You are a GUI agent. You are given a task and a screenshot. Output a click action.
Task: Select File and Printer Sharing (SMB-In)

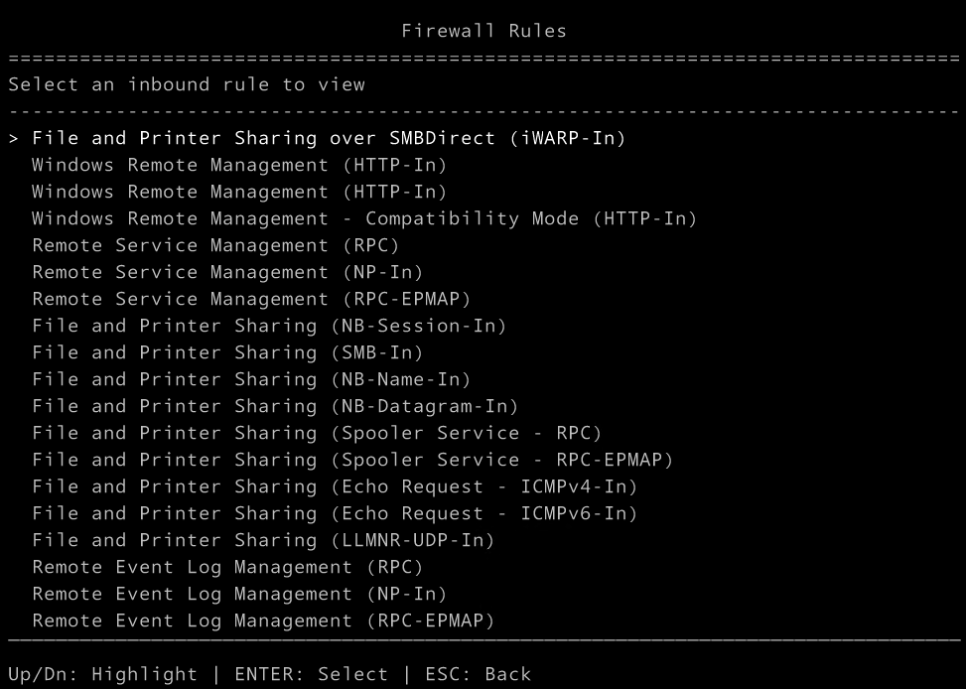pos(226,352)
